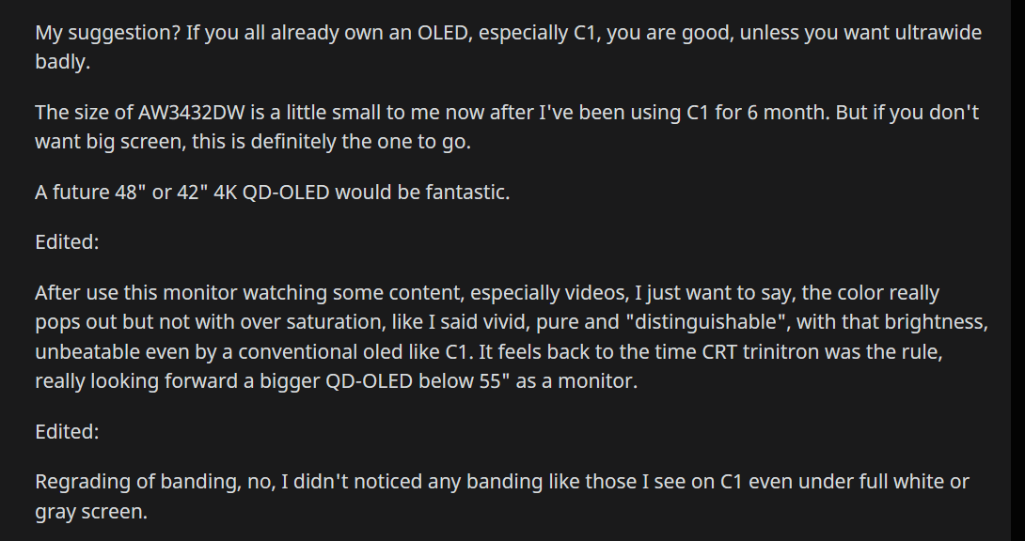Click the phrase 'gray screen.' at the bottom

(91, 512)
